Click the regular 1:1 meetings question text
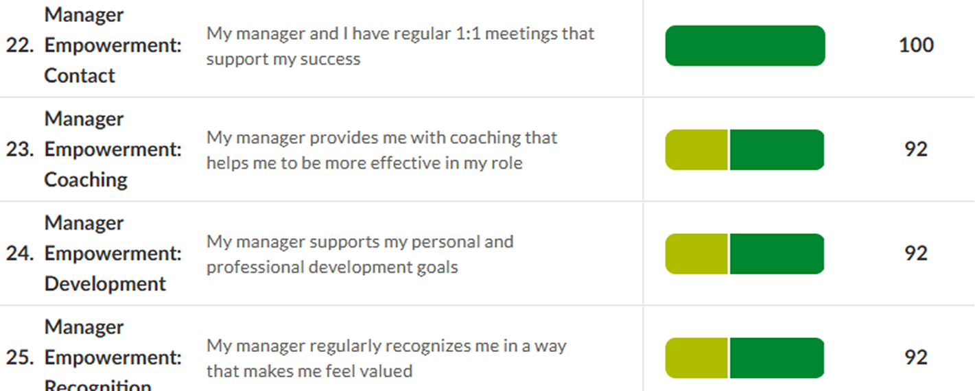Screen dimensions: 975x391 (400, 46)
